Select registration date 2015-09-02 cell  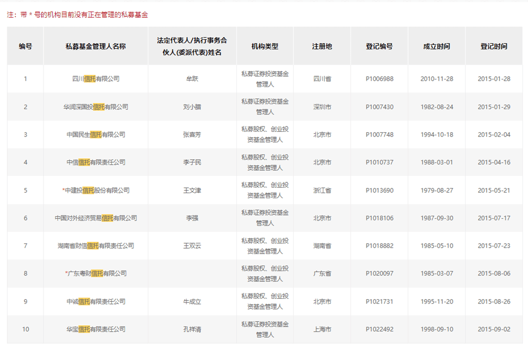click(x=494, y=329)
